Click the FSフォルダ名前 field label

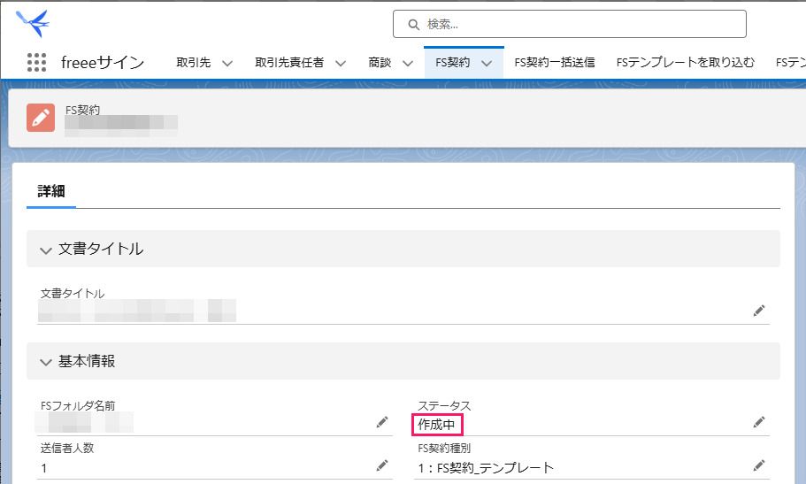tap(78, 406)
